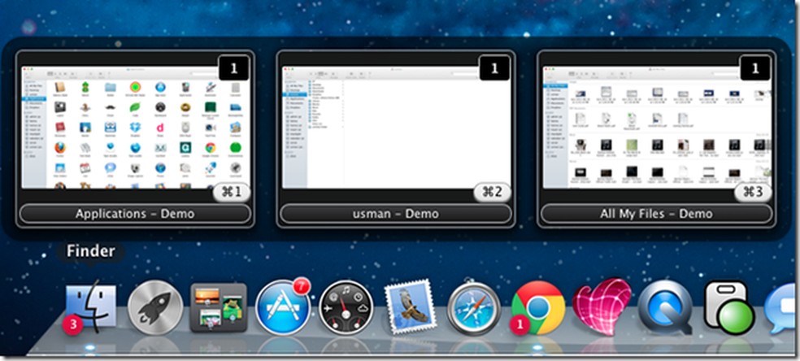Click the "usman – Demo" title label
Image resolution: width=800 pixels, height=361 pixels.
[x=396, y=214]
